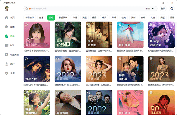177x115 pixels.
Task: Switch to the ACG category tab
Action: (114, 18)
